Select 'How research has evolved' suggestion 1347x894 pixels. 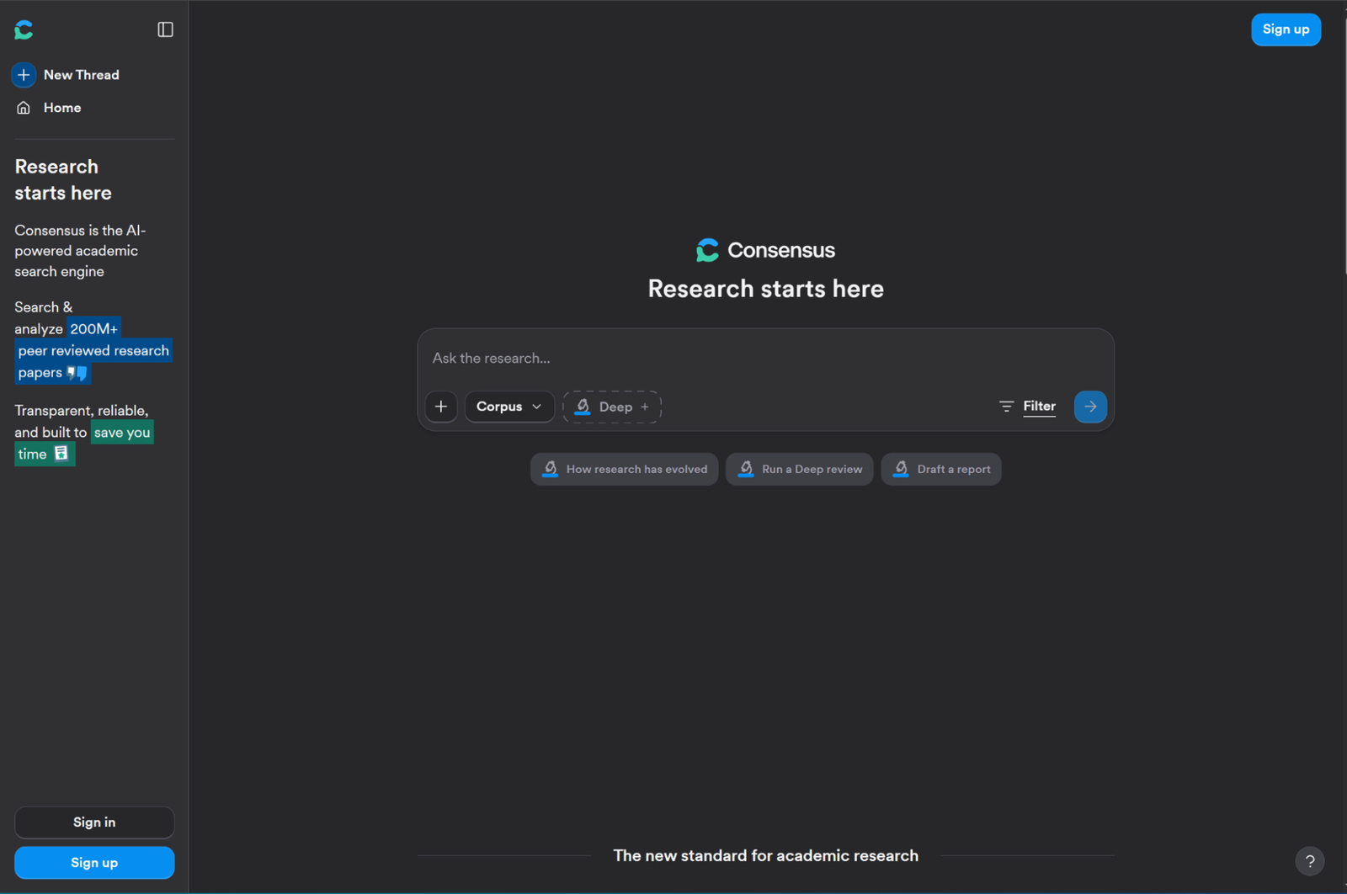point(624,469)
